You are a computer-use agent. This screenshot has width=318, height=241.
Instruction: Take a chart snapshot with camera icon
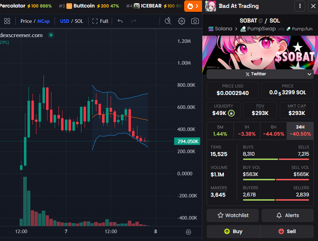195,21
